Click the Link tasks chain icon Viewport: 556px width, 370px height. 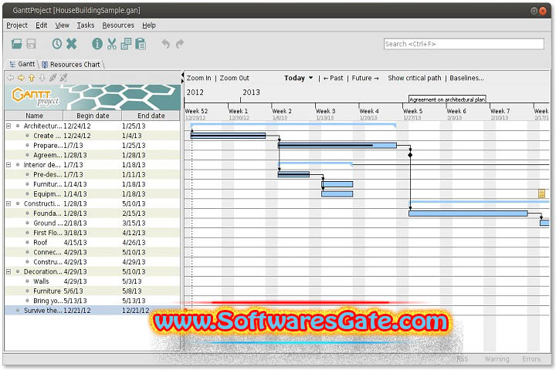pos(53,77)
